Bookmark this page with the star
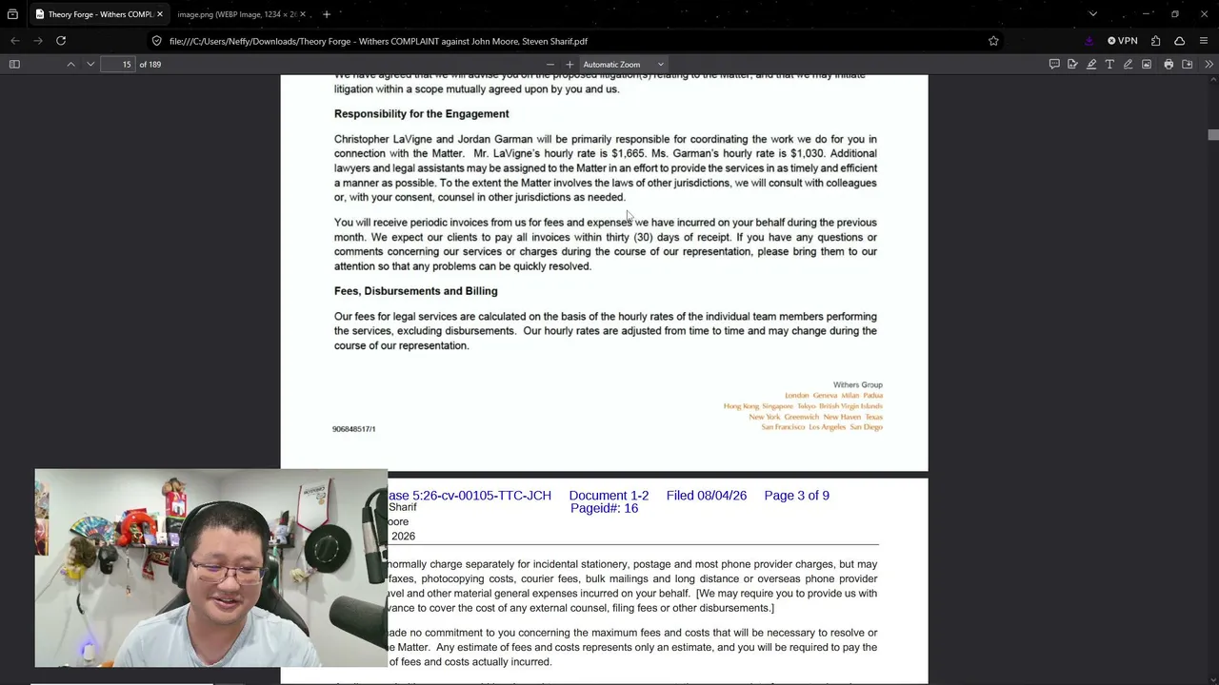1219x685 pixels. point(993,41)
